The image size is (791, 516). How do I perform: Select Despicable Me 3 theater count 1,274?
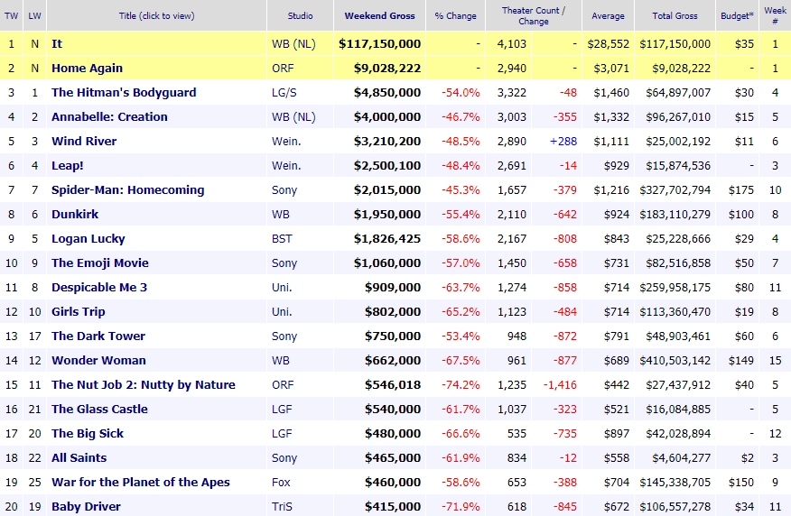[x=511, y=287]
